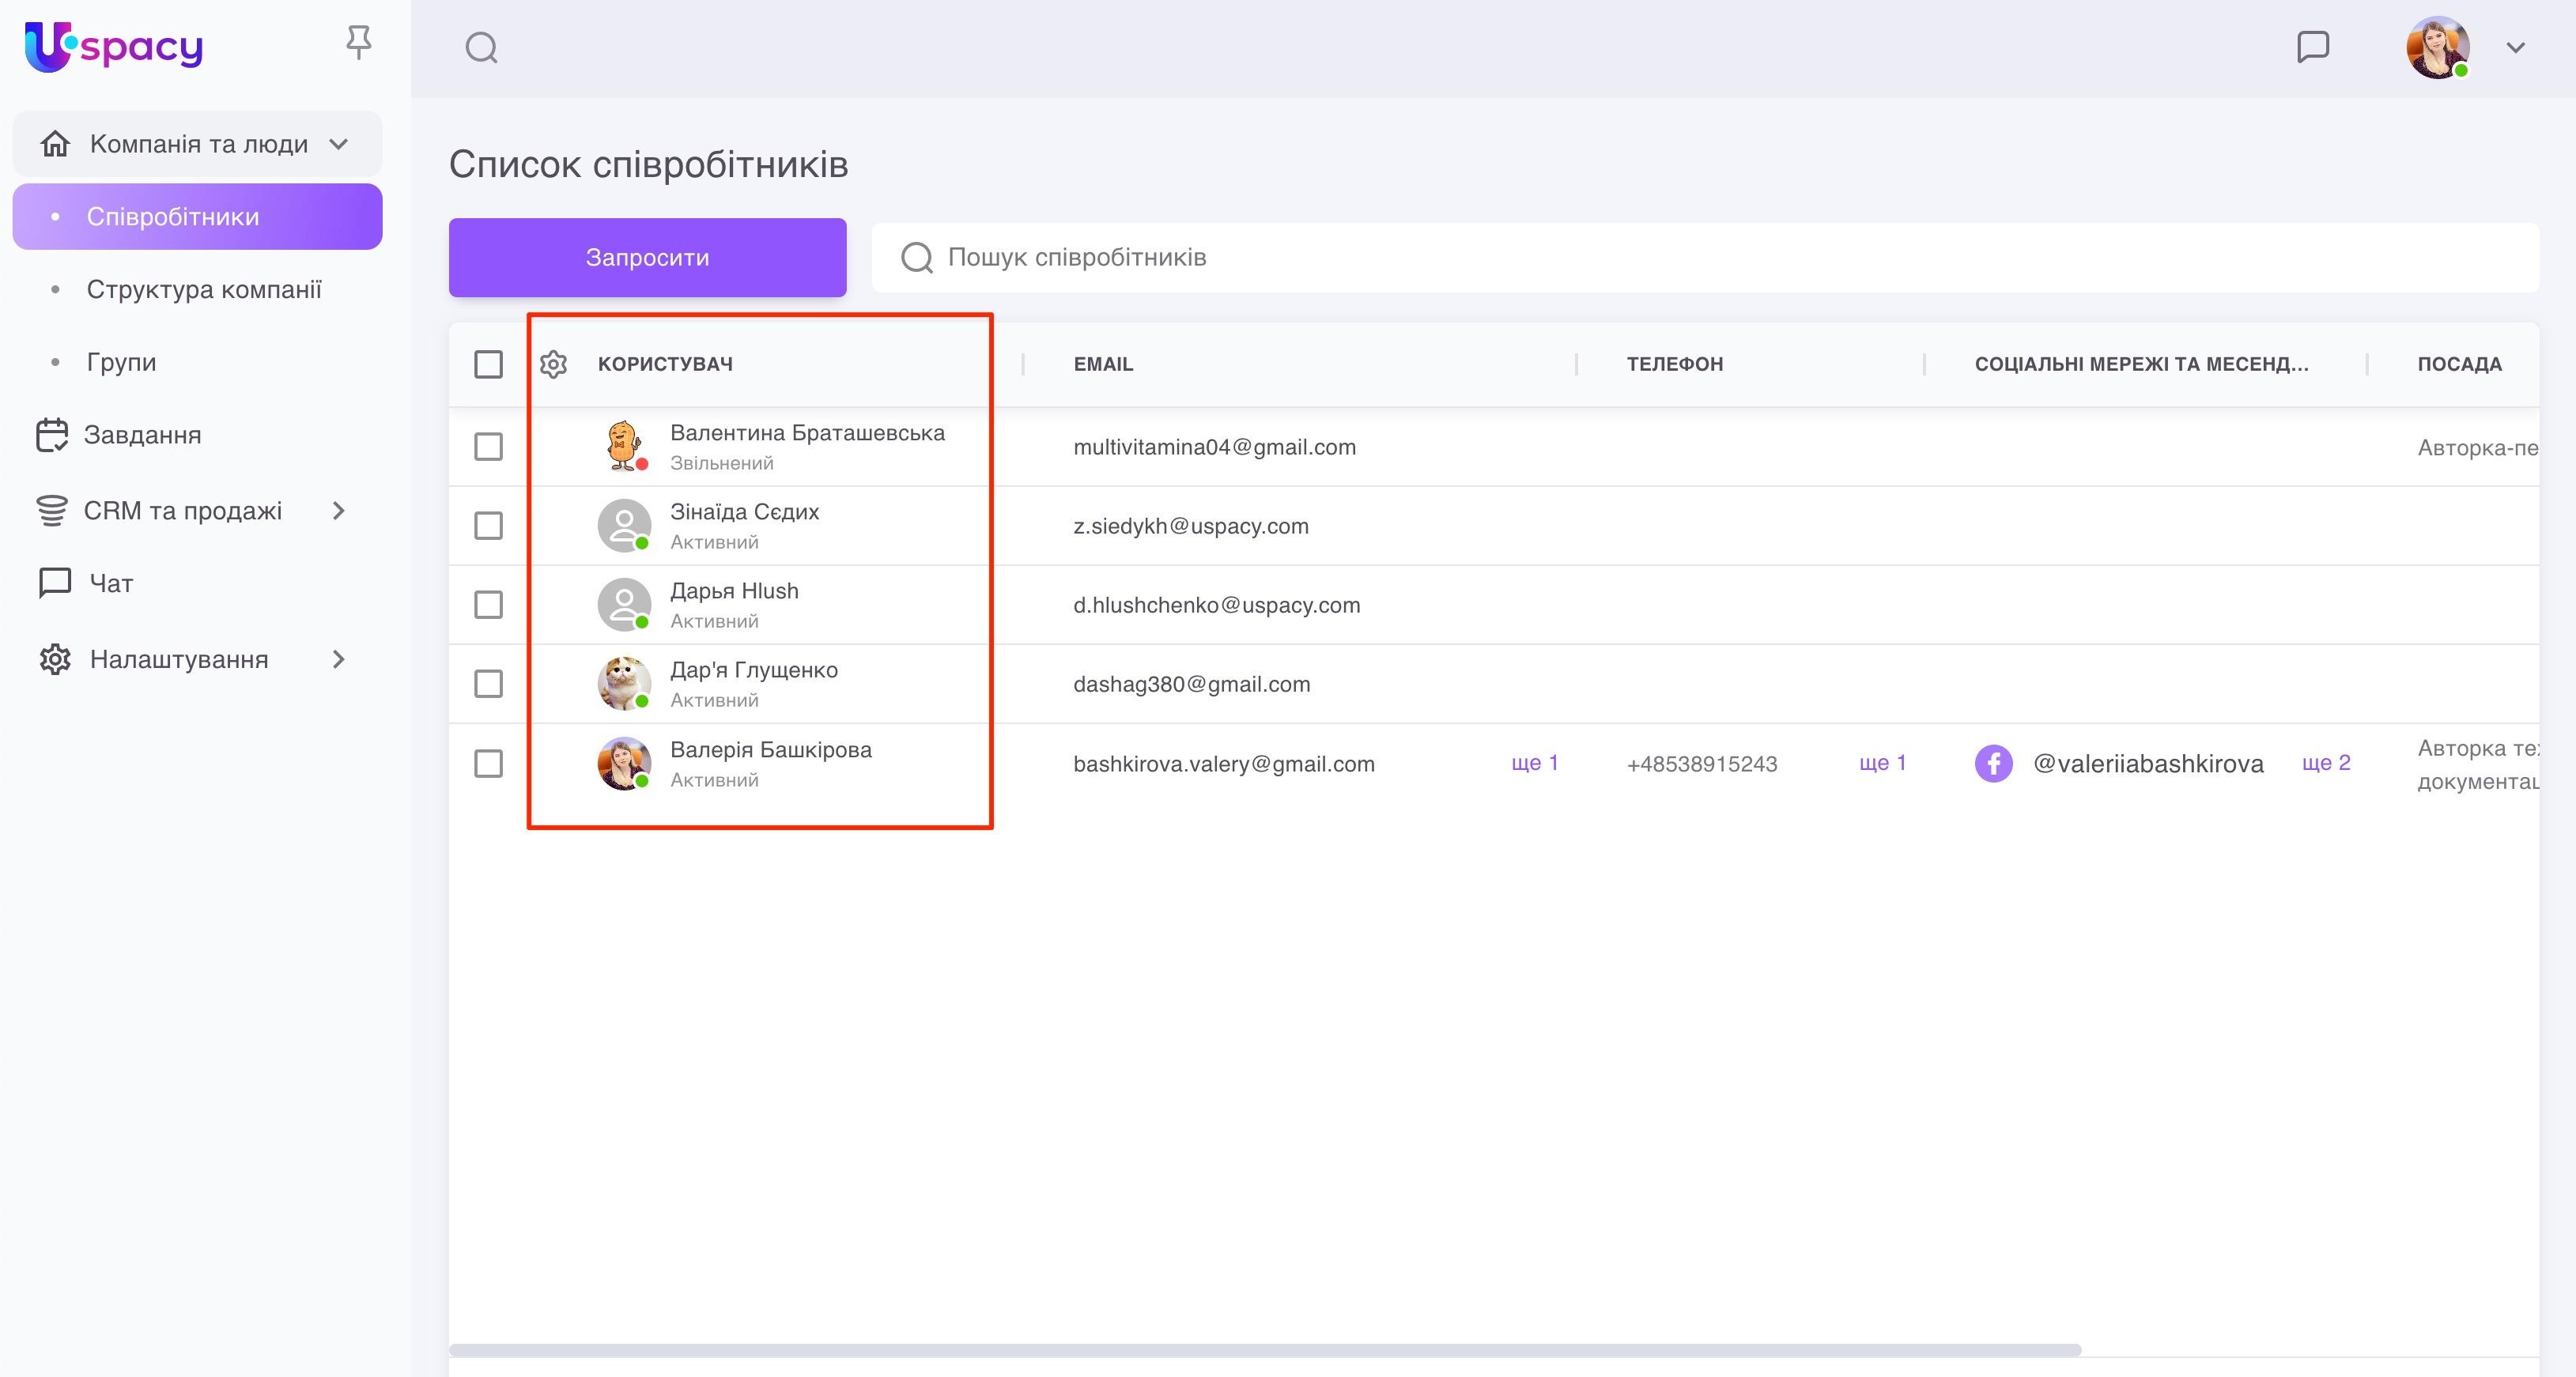Click the Uspacy logo
The width and height of the screenshot is (2576, 1377).
click(x=113, y=46)
